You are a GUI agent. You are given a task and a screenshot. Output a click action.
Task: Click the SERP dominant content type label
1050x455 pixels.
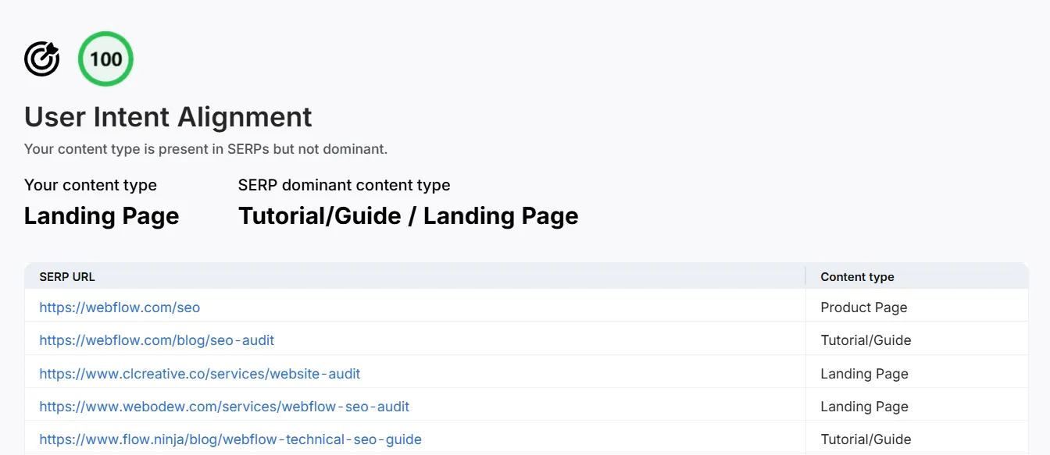pos(344,185)
